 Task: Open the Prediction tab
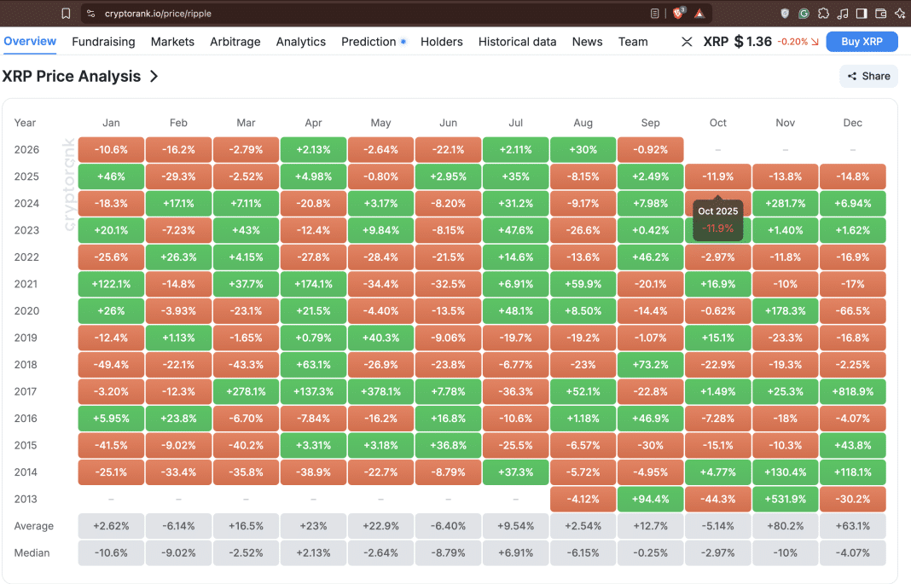pos(369,42)
